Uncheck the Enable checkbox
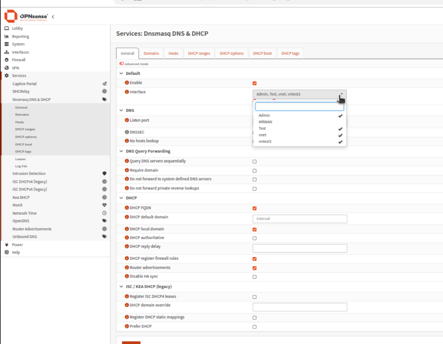 click(254, 83)
